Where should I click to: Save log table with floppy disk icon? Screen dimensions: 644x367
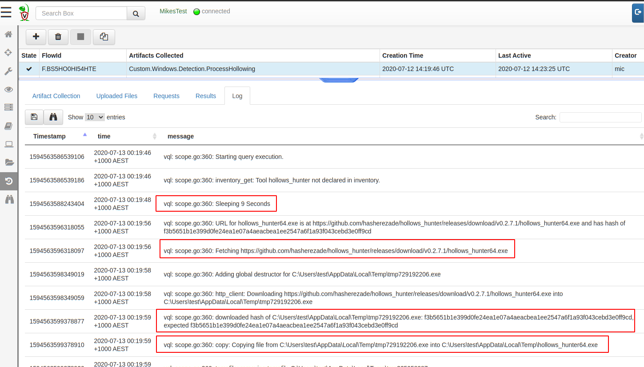(x=34, y=117)
